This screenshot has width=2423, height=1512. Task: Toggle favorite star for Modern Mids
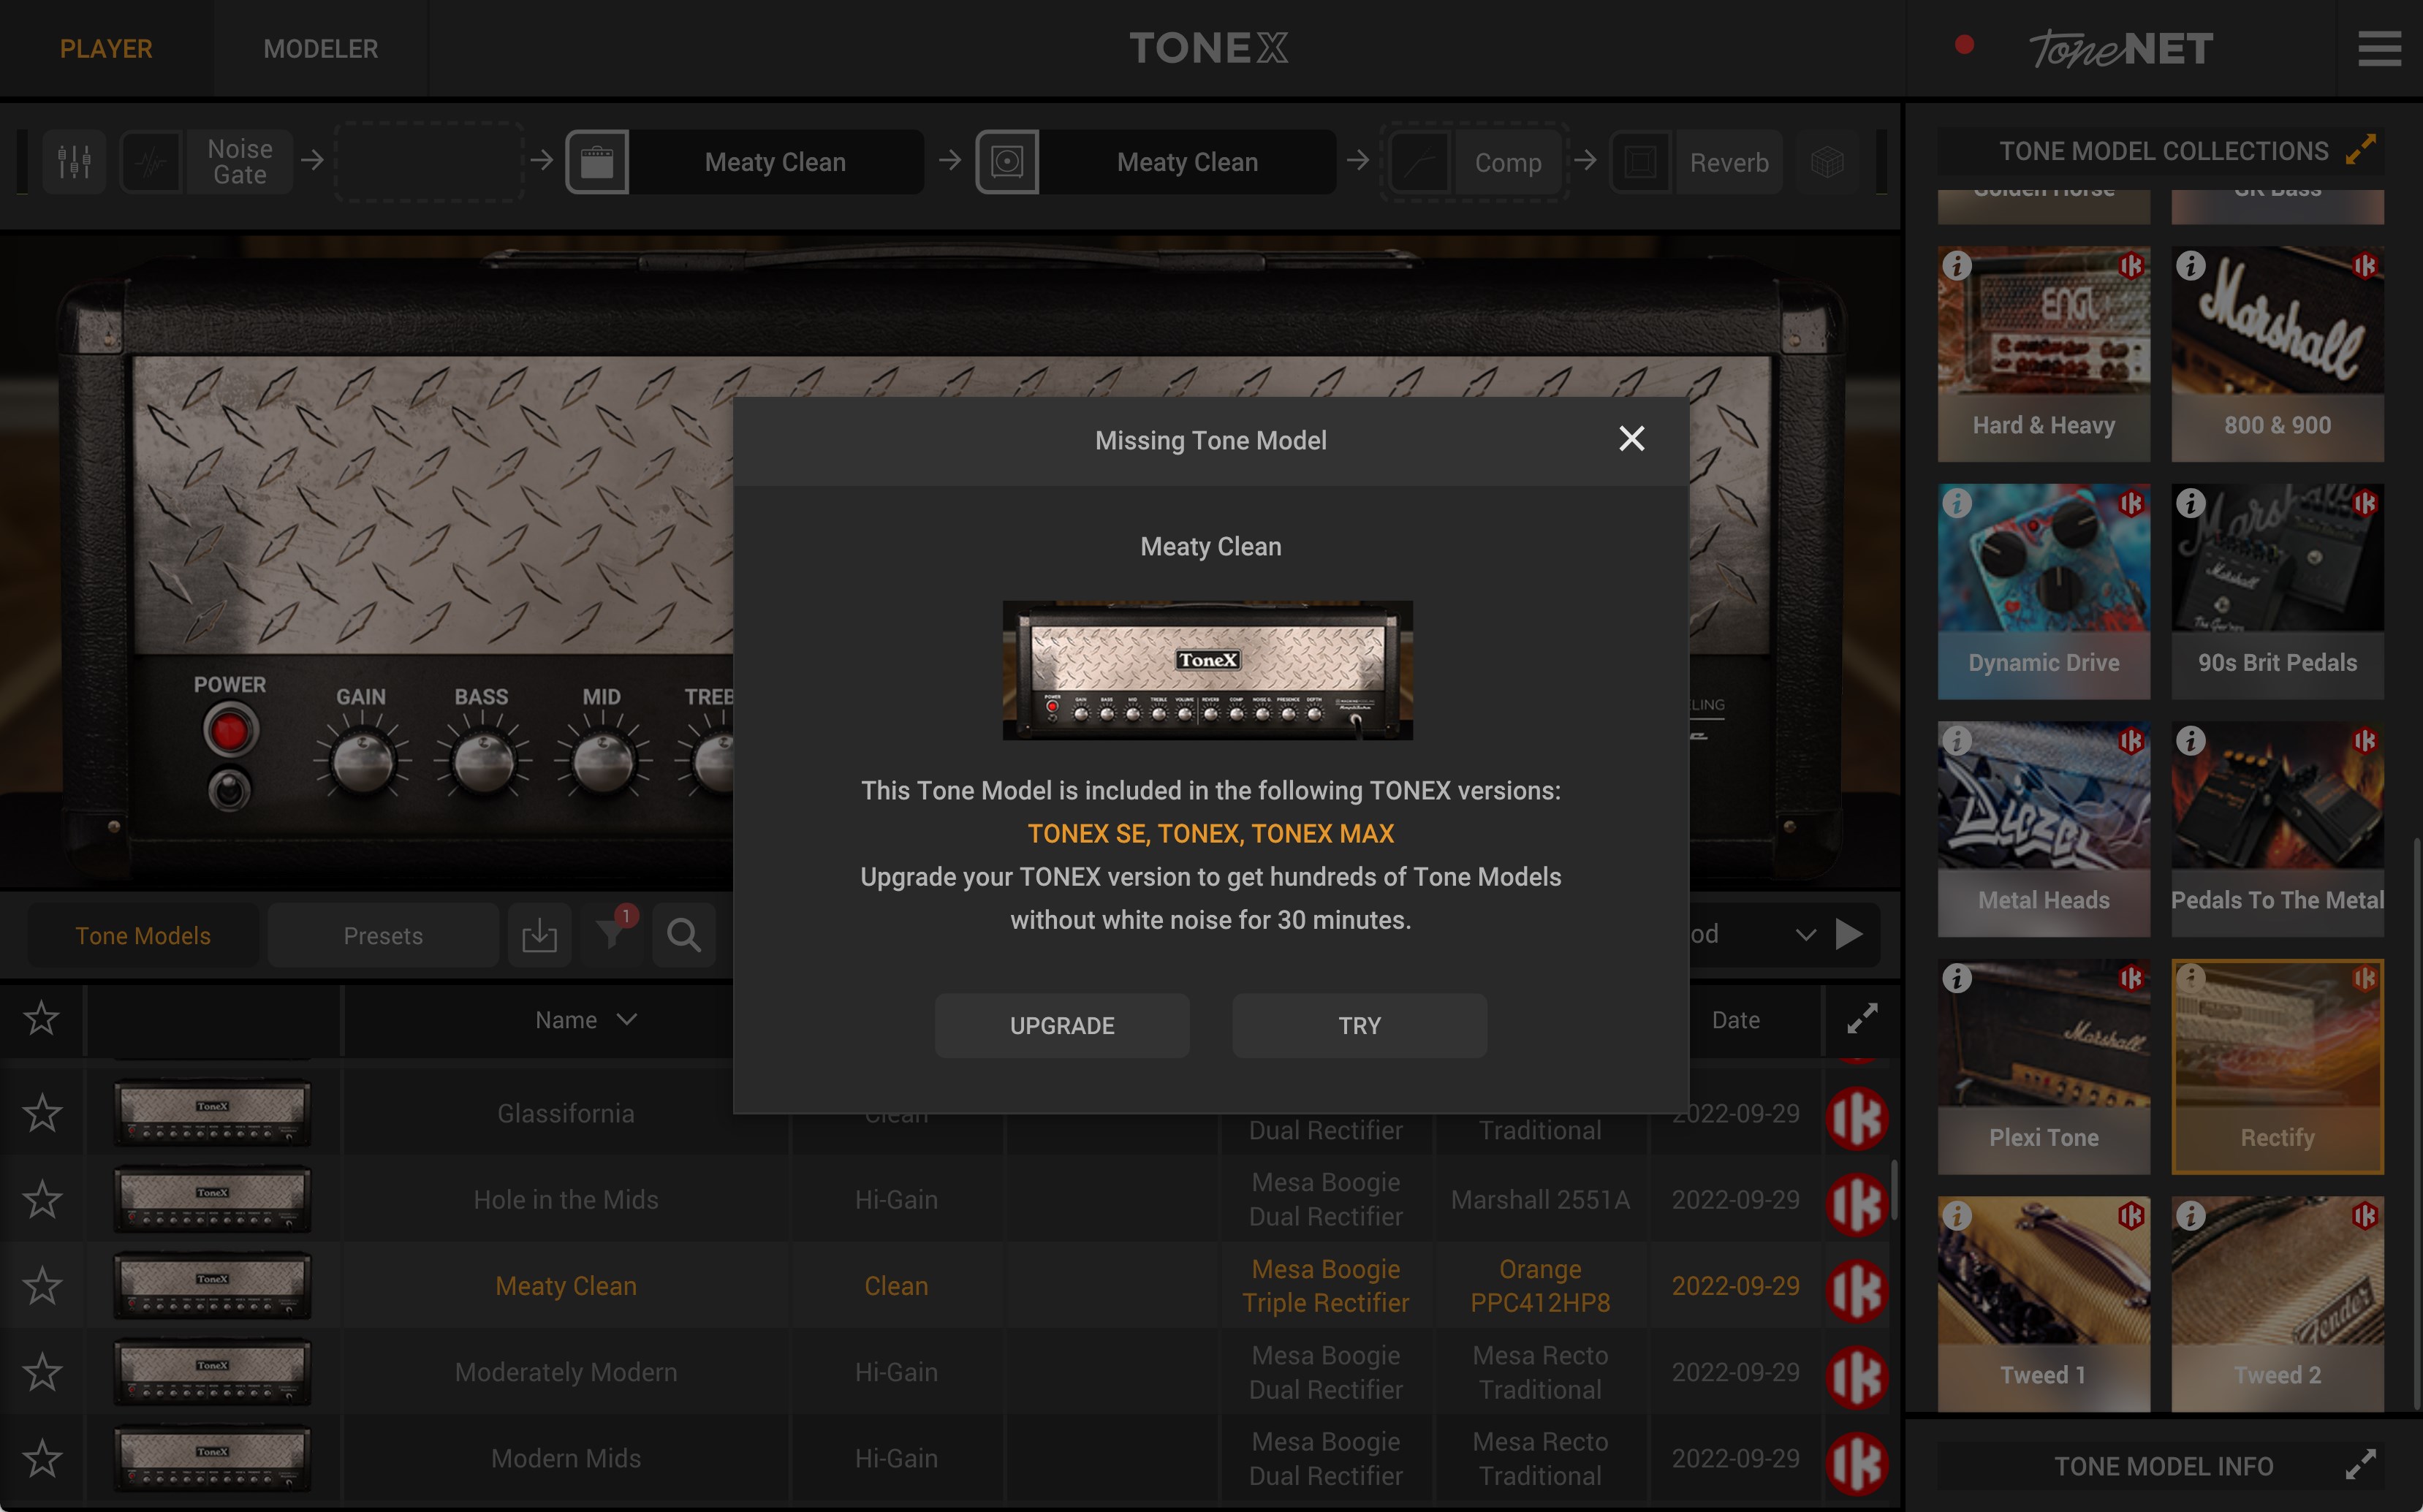point(42,1458)
